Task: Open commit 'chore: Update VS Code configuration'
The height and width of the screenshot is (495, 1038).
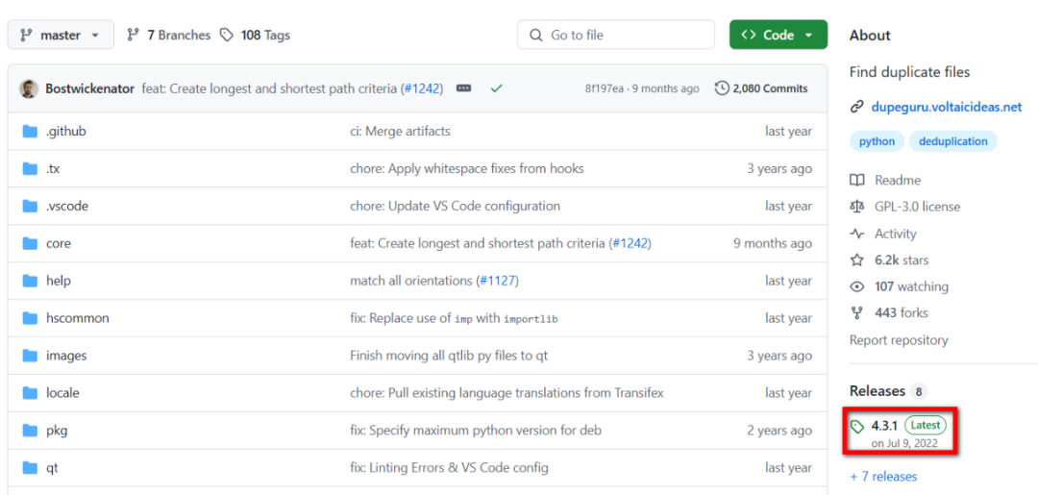Action: [x=455, y=206]
